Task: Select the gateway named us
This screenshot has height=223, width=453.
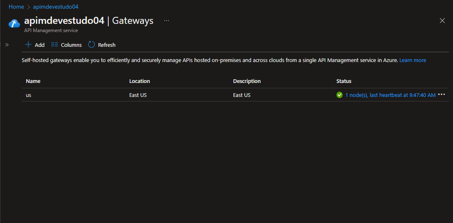Action: [29, 95]
